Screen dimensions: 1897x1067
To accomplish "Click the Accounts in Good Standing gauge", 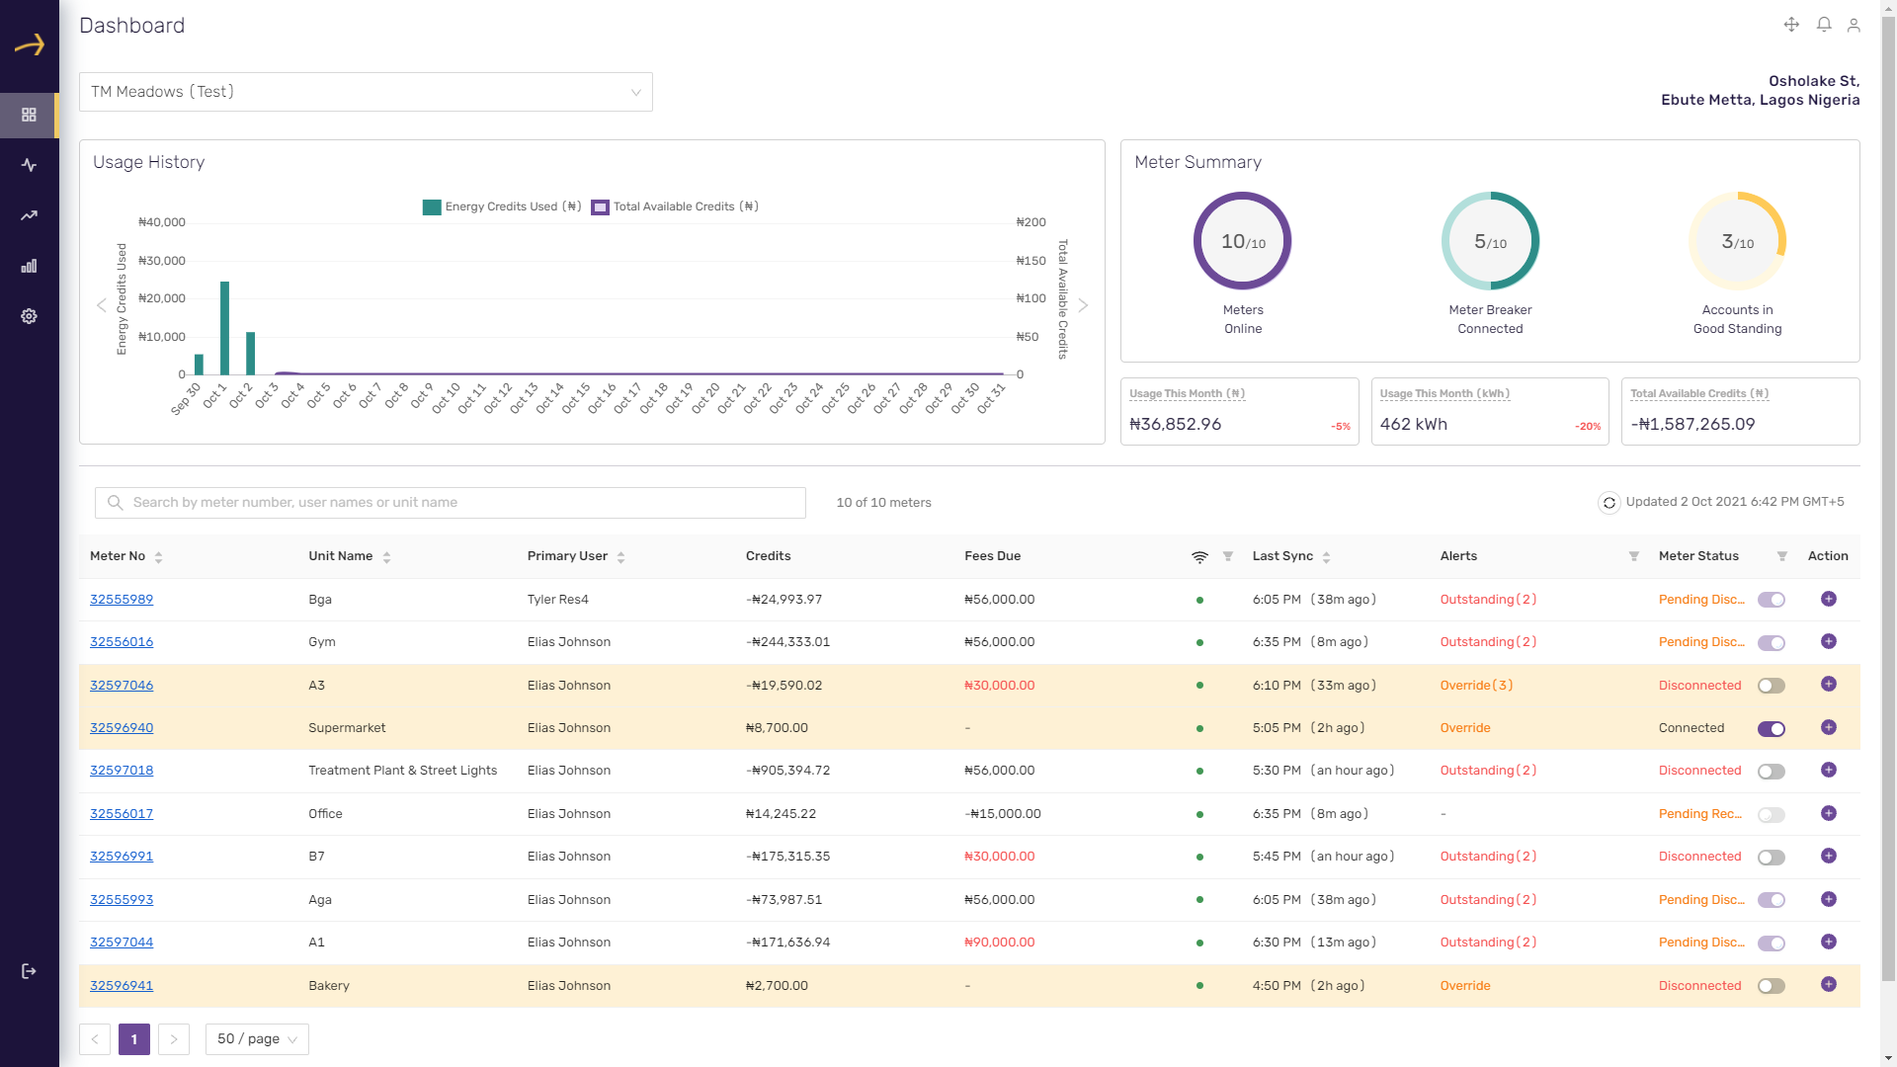I will click(x=1737, y=241).
